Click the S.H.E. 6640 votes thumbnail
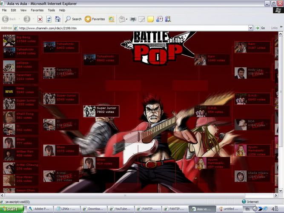 [241, 99]
